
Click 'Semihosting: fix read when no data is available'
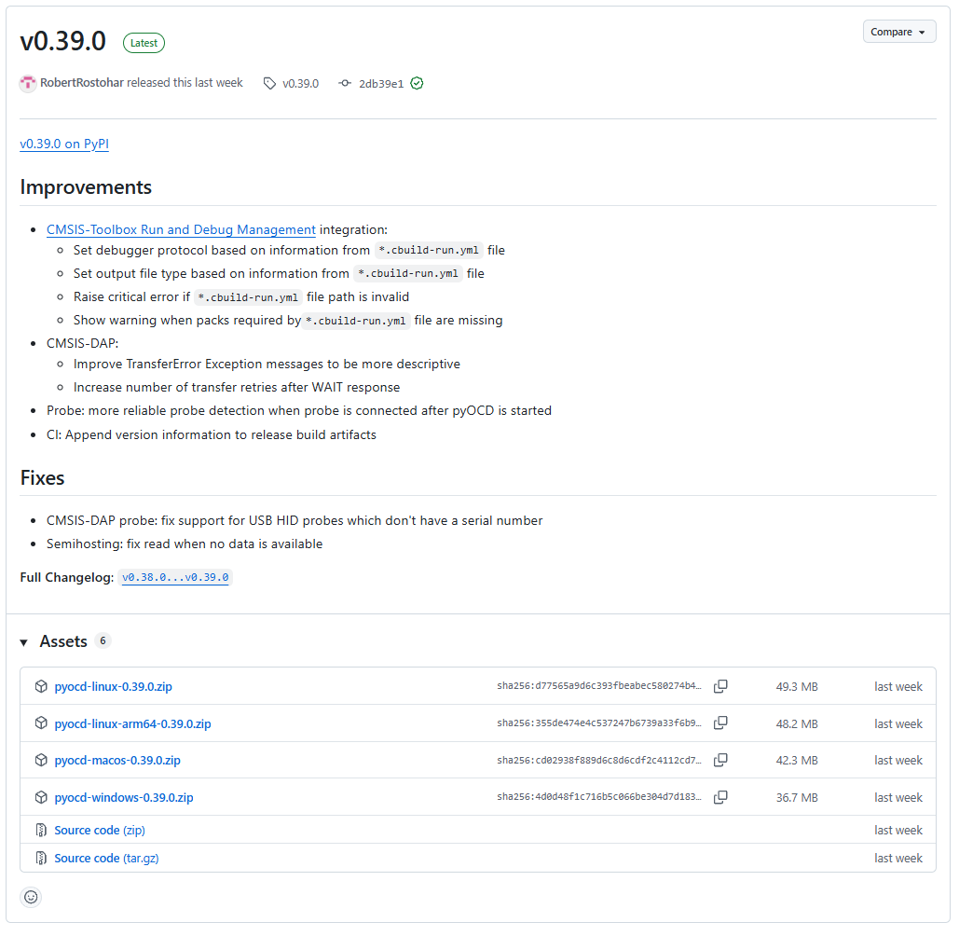point(185,544)
